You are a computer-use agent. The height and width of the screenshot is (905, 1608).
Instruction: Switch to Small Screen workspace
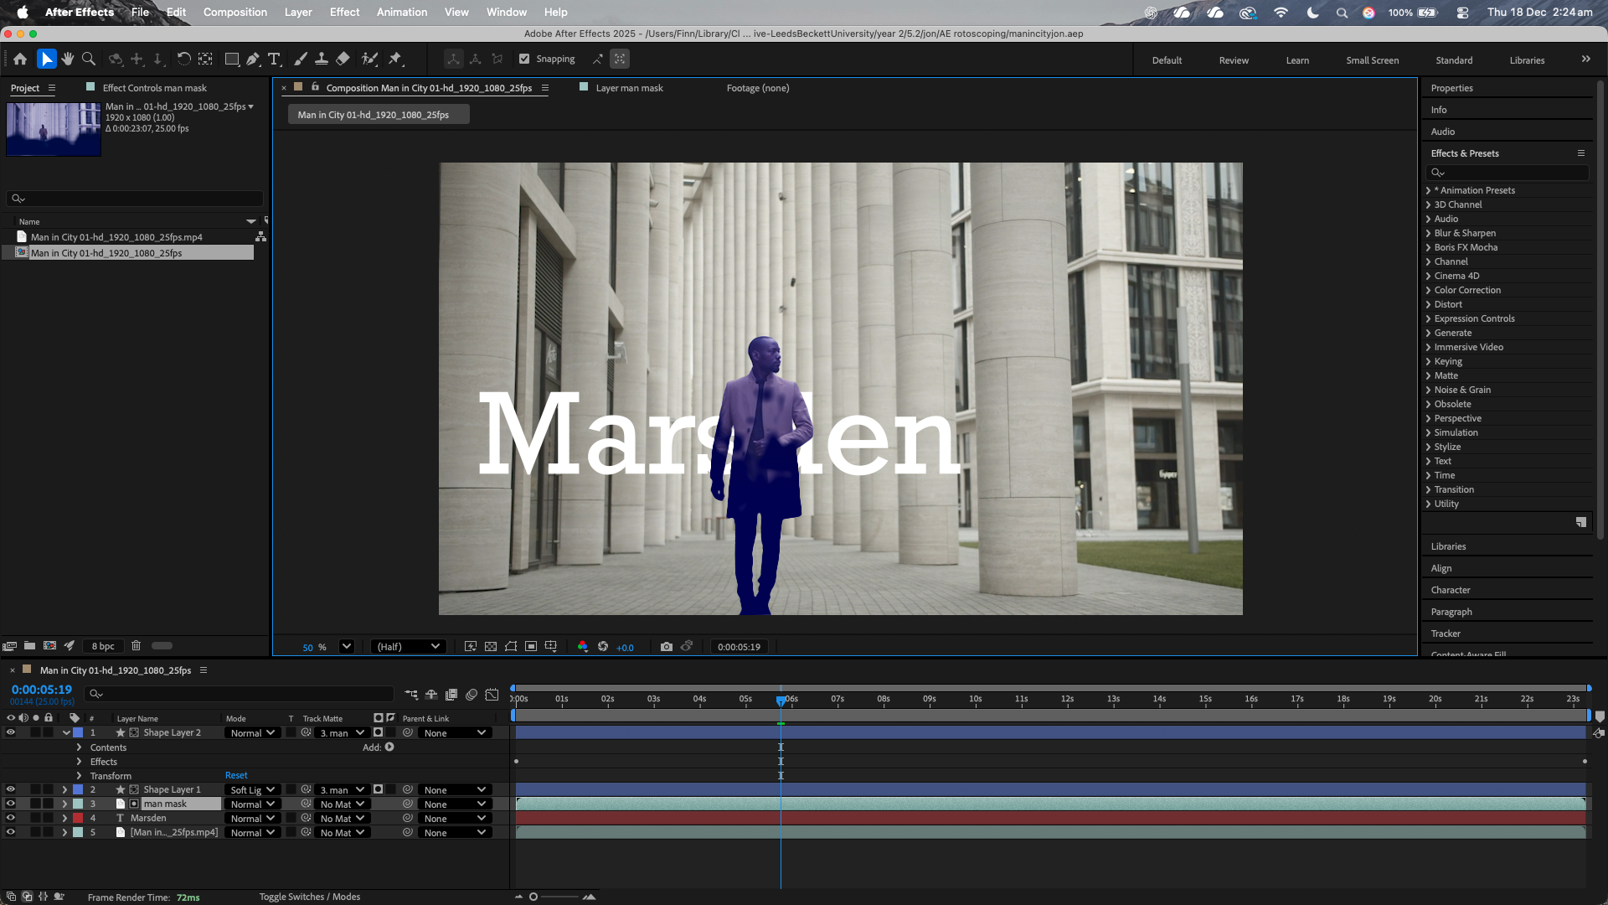[1372, 60]
